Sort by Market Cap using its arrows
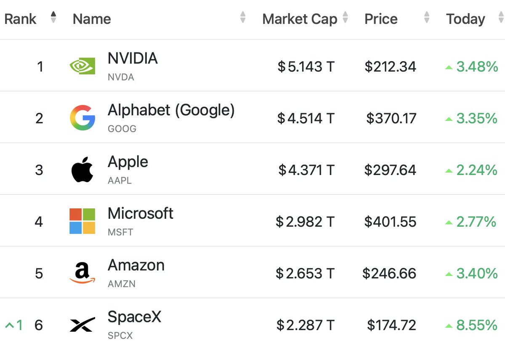Image resolution: width=505 pixels, height=346 pixels. point(346,17)
